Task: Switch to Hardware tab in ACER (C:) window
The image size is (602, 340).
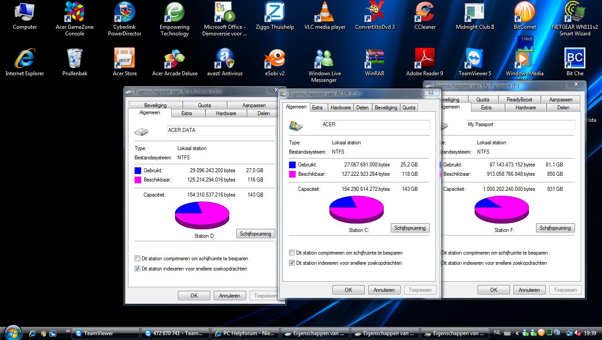Action: pos(340,108)
